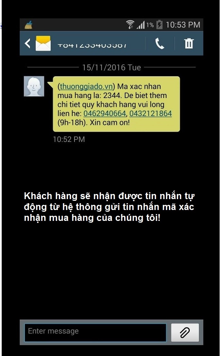This screenshot has height=356, width=221.
Task: Open the thuonggiado.vn link
Action: [x=86, y=86]
